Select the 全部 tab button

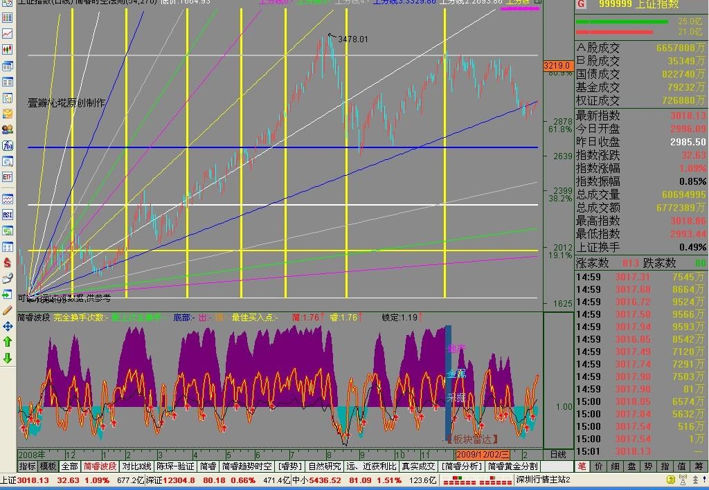coord(70,466)
